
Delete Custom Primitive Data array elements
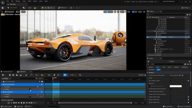182,75
